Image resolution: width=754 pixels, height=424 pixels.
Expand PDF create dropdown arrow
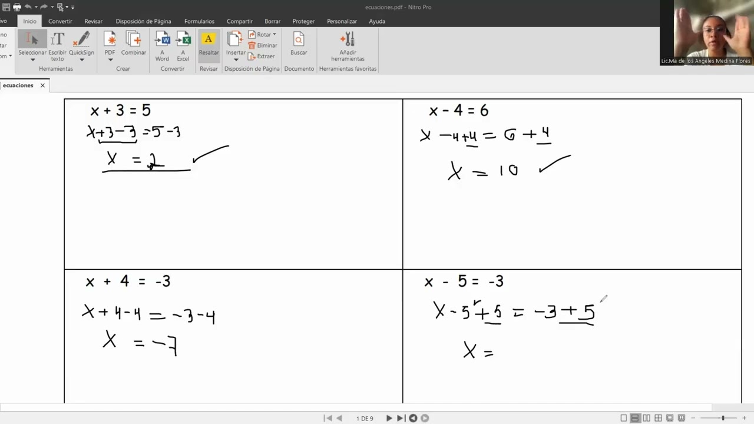[110, 59]
